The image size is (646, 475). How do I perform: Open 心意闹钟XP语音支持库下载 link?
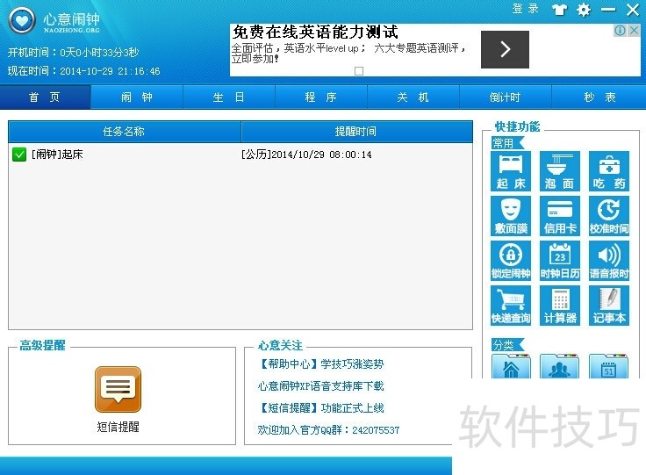click(320, 386)
